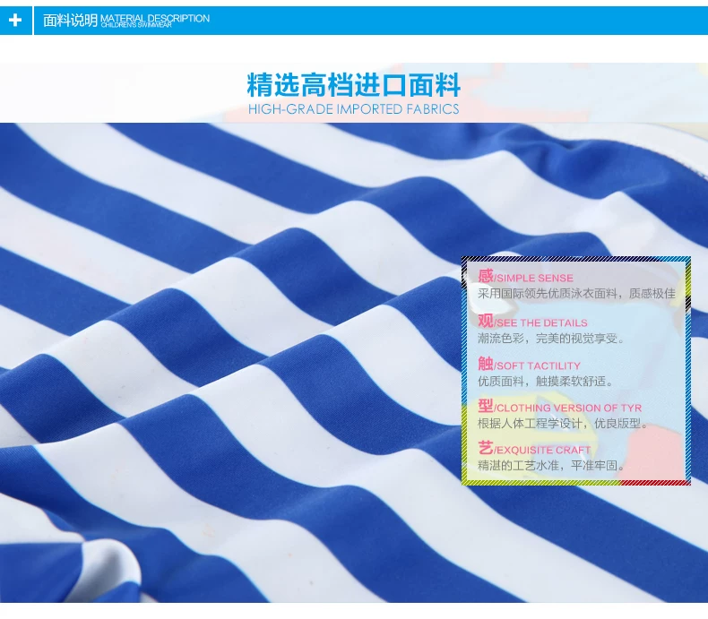The height and width of the screenshot is (619, 708).
Task: Click the text 根据人体工程学设计，优良版型。
Action: point(563,424)
